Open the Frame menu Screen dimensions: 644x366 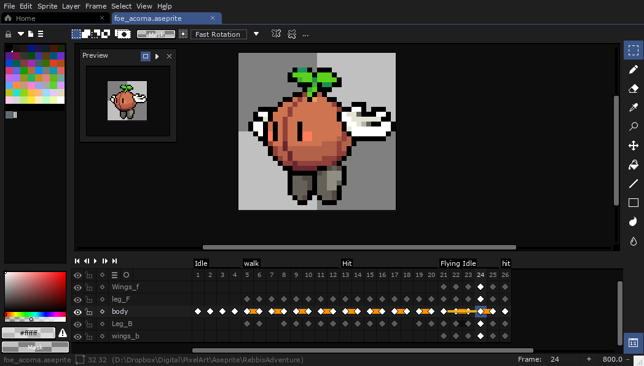click(x=96, y=6)
